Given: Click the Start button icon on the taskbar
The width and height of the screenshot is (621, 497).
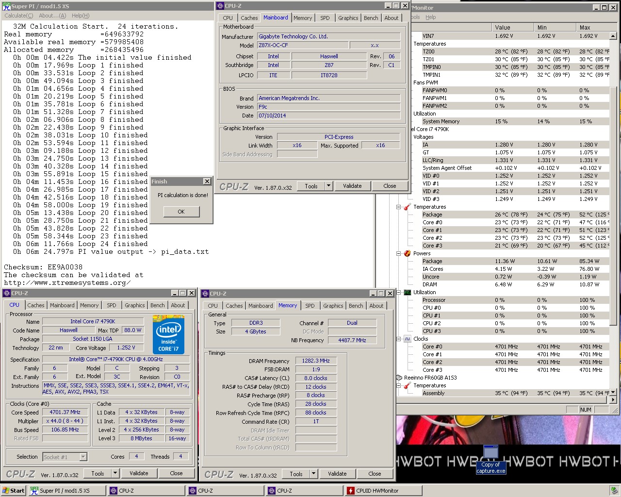Looking at the screenshot, I should [x=6, y=491].
